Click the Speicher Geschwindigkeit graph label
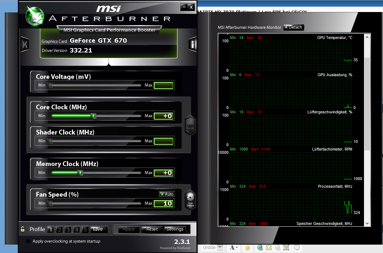This screenshot has width=383, height=253. [x=324, y=223]
